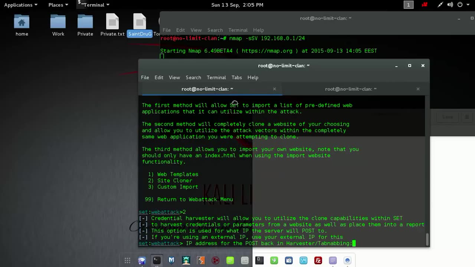Open the clock showing Sun 13 Sep

(237, 5)
